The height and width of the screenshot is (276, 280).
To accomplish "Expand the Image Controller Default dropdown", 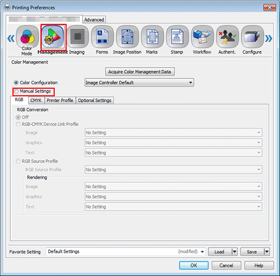I will (x=139, y=83).
